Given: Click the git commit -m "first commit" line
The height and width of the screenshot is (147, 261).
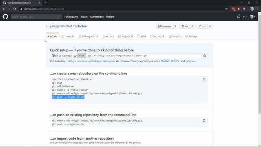Looking at the screenshot, I should (70, 90).
